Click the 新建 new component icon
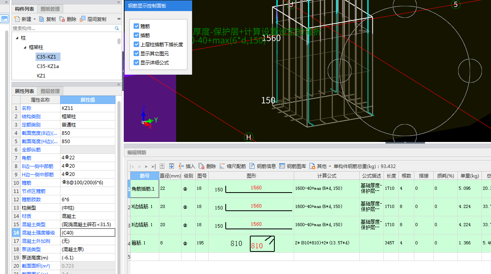491x274 pixels. (x=17, y=19)
